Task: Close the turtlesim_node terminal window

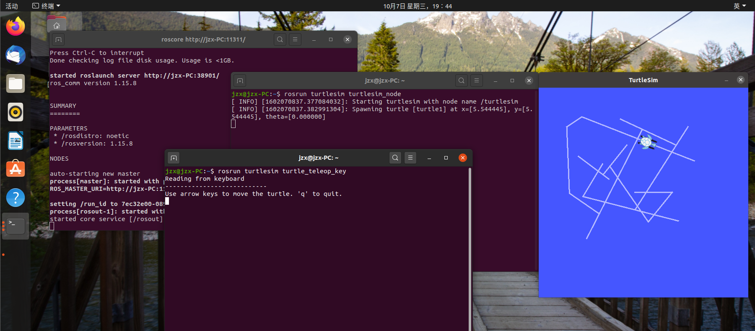Action: [529, 81]
